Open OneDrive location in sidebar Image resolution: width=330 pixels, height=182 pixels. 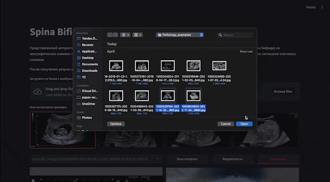(86, 104)
